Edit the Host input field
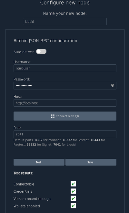The height and width of the screenshot is (213, 129). pyautogui.click(x=65, y=103)
